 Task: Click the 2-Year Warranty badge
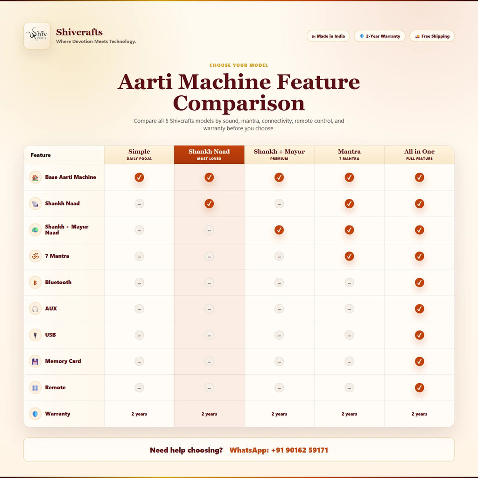click(380, 36)
